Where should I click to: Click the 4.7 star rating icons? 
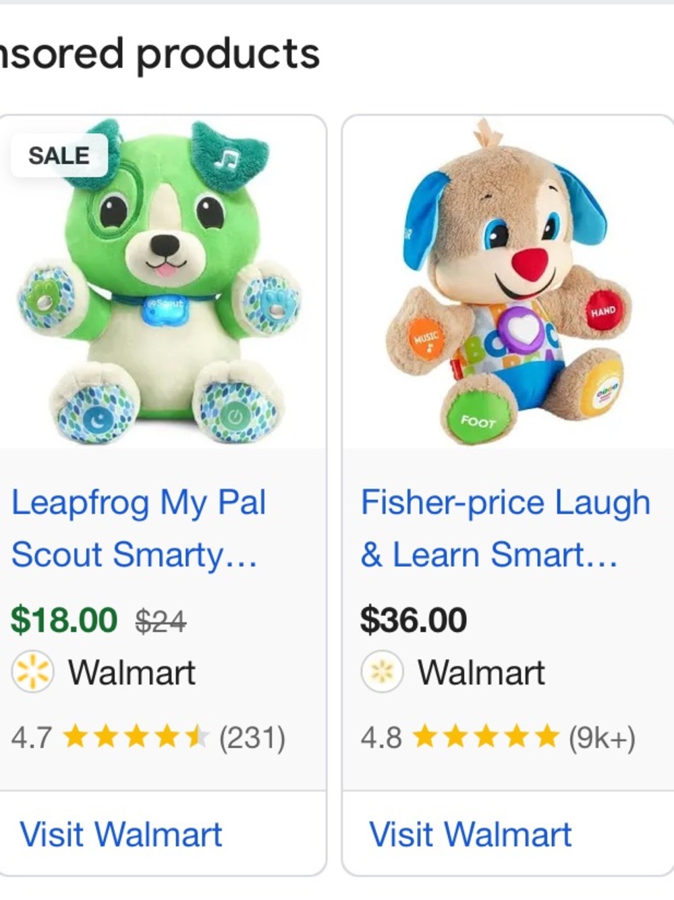tap(136, 737)
